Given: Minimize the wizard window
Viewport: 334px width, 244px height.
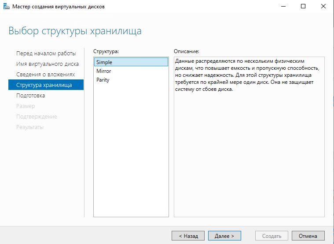Looking at the screenshot, I should [x=283, y=7].
